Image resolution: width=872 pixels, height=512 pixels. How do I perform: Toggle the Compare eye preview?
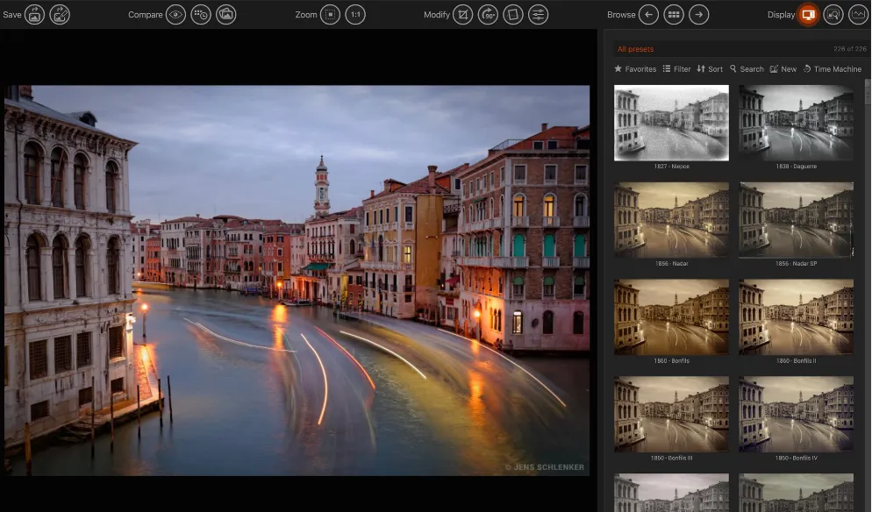tap(175, 15)
